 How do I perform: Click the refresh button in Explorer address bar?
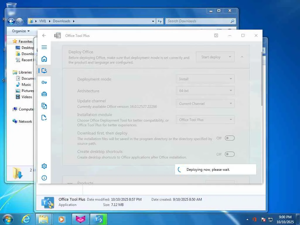(x=160, y=21)
